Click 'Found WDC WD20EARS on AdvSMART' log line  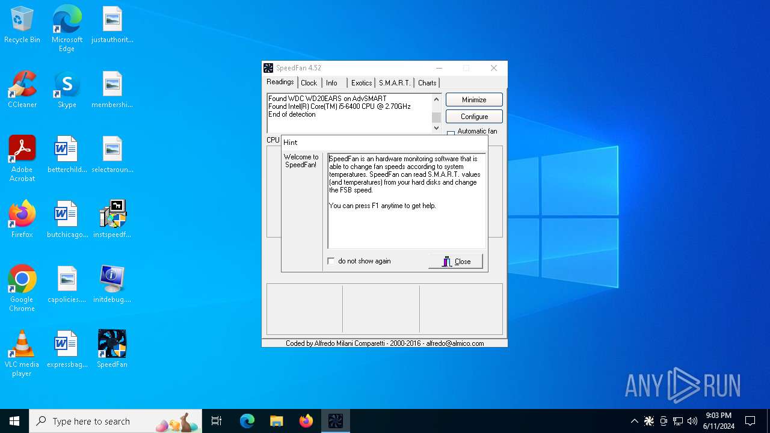327,99
